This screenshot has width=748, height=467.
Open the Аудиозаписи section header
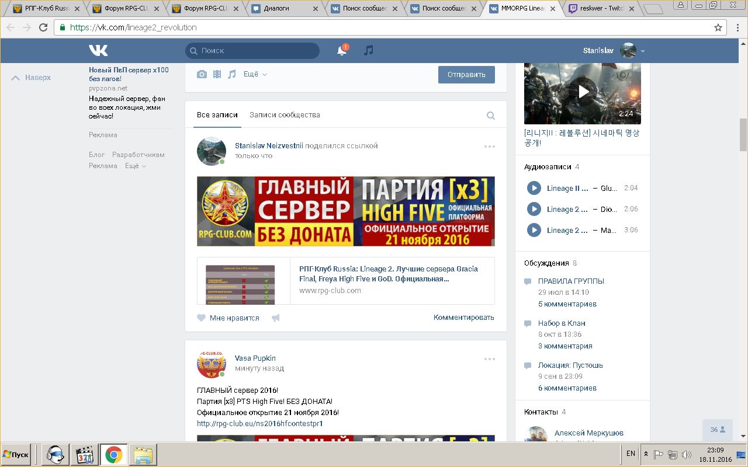(548, 167)
